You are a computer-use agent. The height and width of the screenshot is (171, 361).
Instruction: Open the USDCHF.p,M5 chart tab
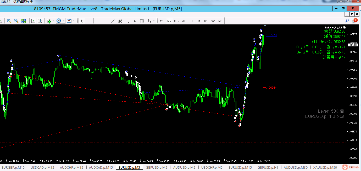pyautogui.click(x=212, y=167)
